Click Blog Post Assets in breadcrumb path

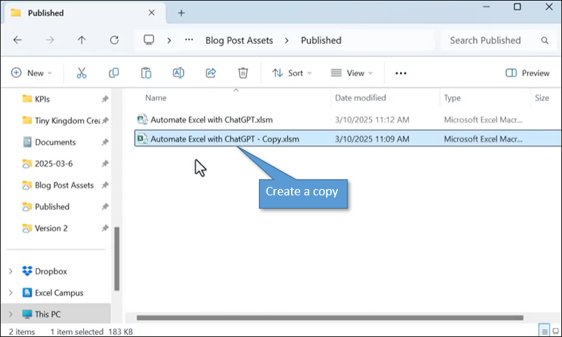click(x=238, y=40)
